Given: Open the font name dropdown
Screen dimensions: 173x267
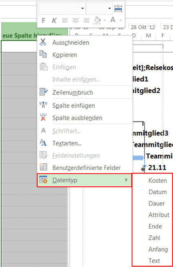Looking at the screenshot, I should point(83,8).
